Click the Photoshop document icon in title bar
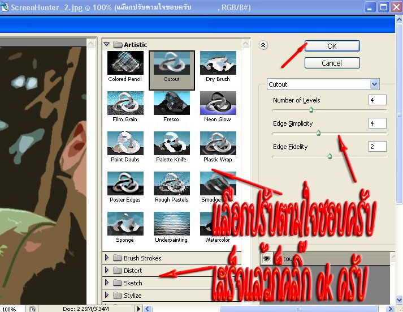 5,7
